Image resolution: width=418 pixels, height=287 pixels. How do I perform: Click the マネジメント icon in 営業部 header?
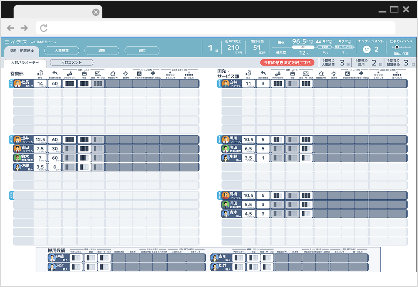point(69,74)
